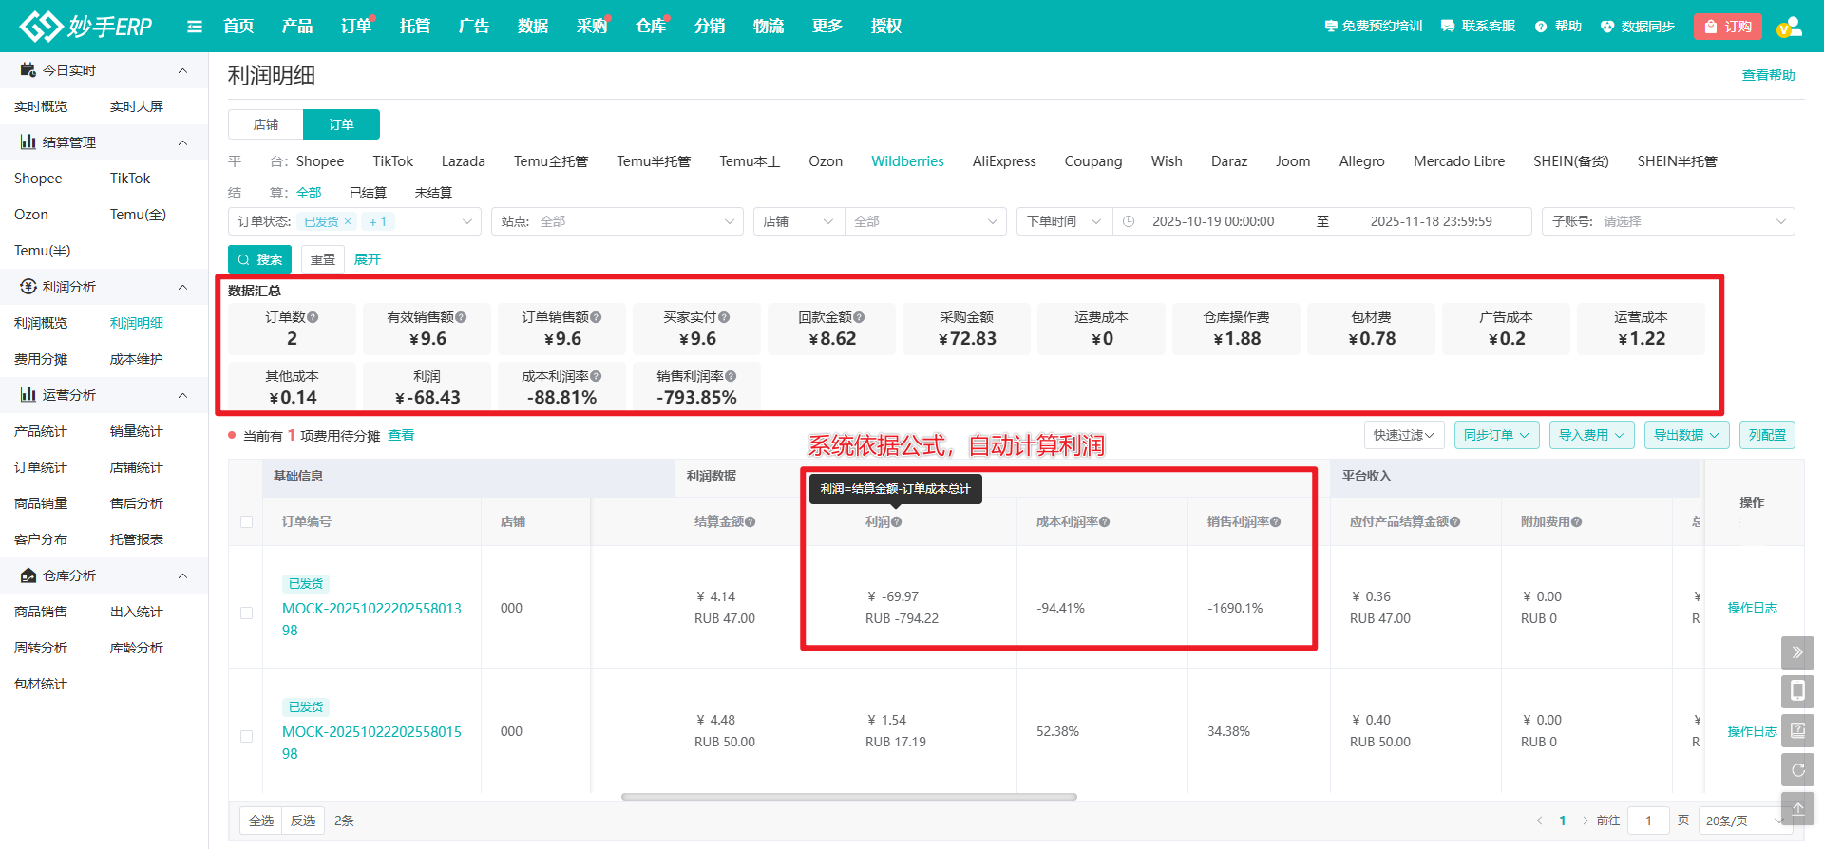Check the first order row checkbox
This screenshot has width=1824, height=849.
(x=247, y=613)
